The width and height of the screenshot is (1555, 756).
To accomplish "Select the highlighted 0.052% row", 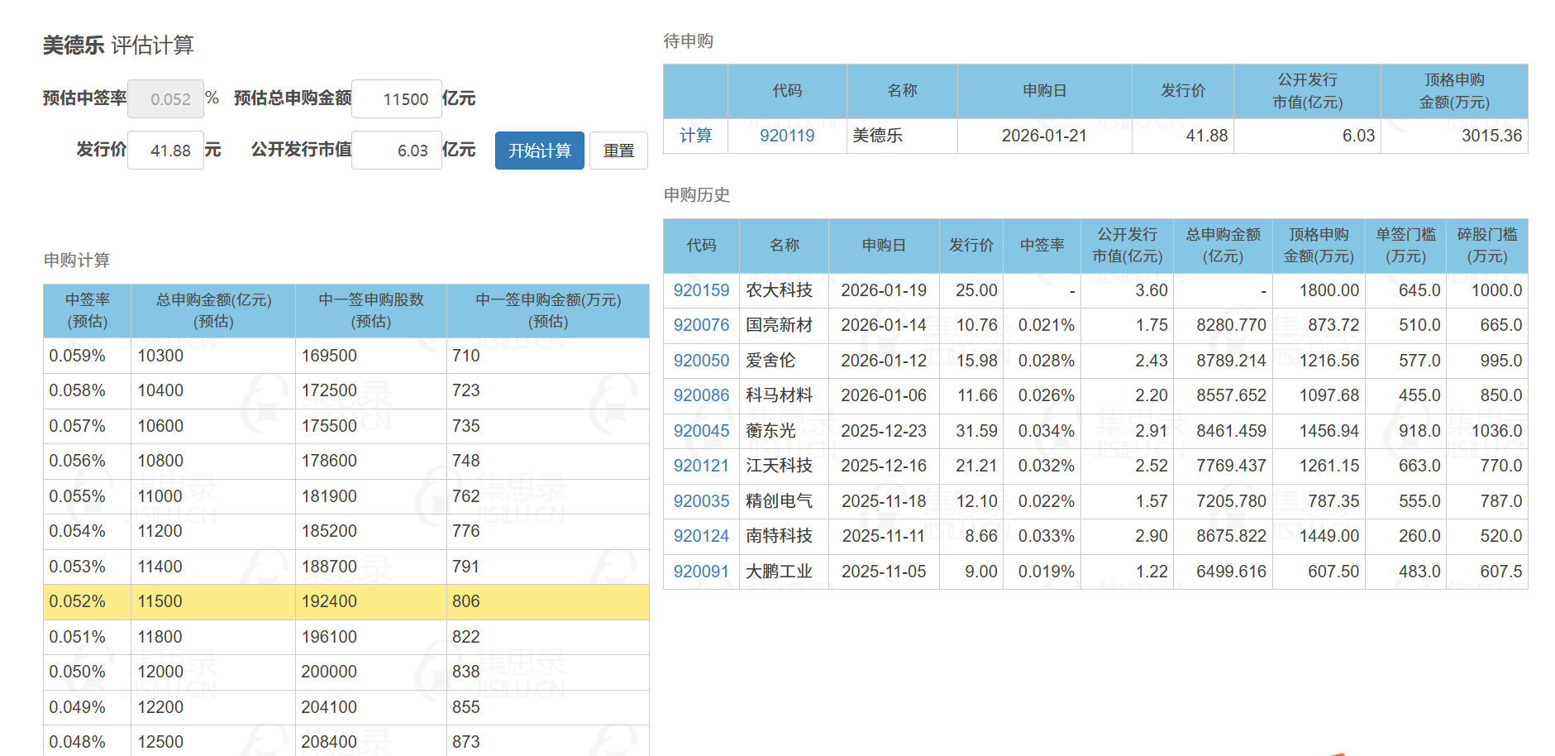I will [x=346, y=601].
